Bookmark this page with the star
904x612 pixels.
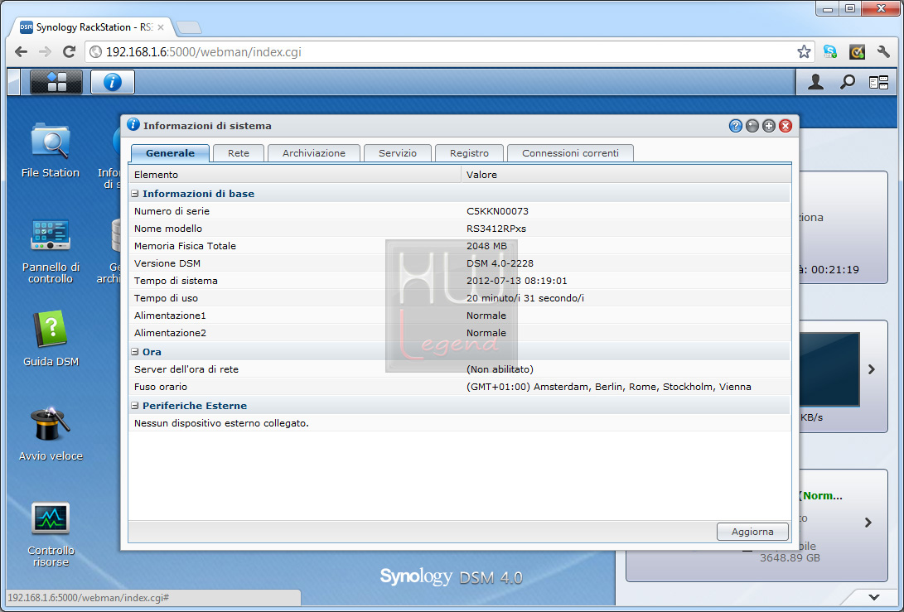coord(804,52)
